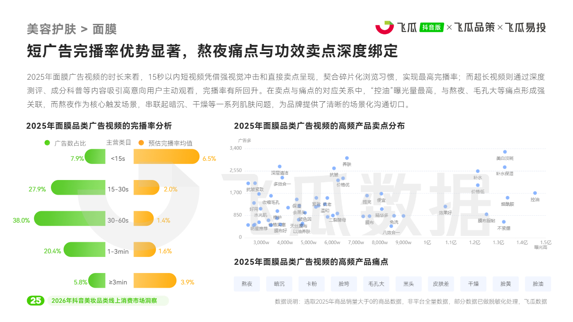Screen dimensions: 573x322
Task: Click the 干燥 pain point tag
Action: pos(473,284)
